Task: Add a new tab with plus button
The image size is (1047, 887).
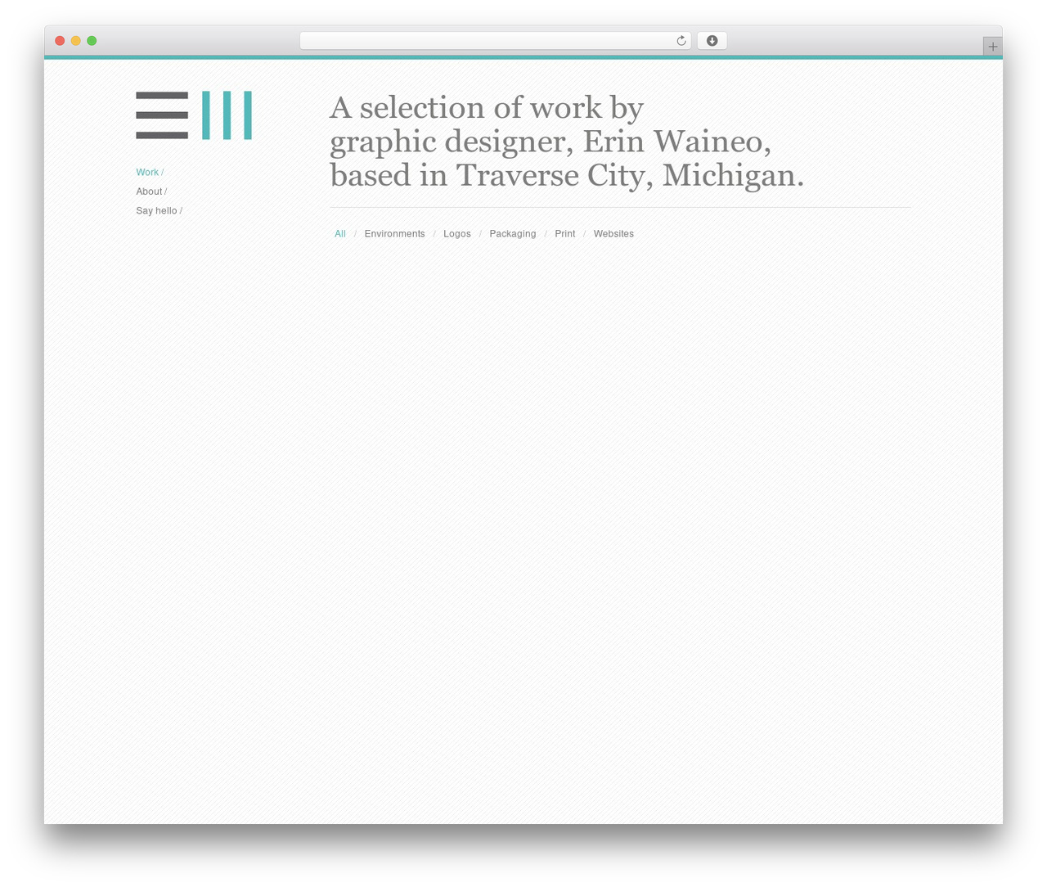Action: click(x=992, y=47)
